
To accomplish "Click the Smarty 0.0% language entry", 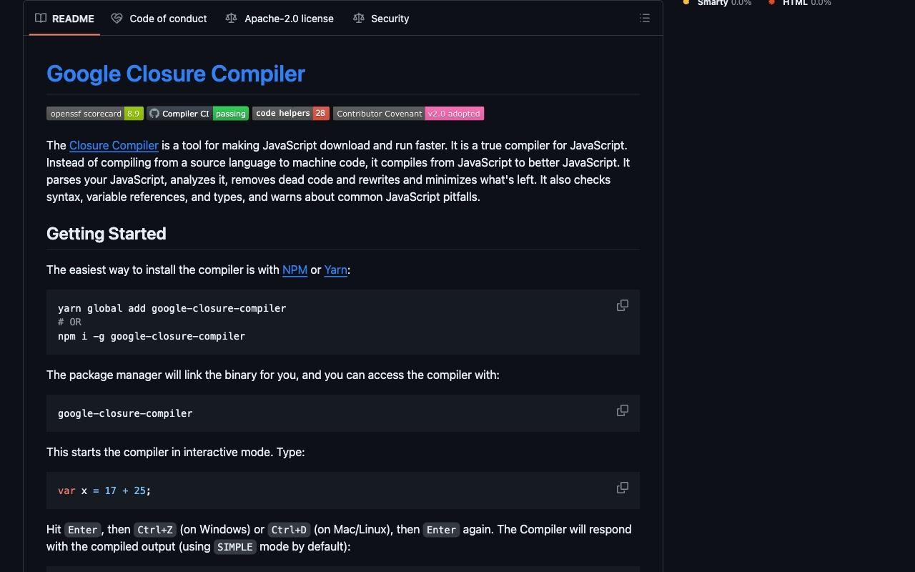I will [x=717, y=3].
